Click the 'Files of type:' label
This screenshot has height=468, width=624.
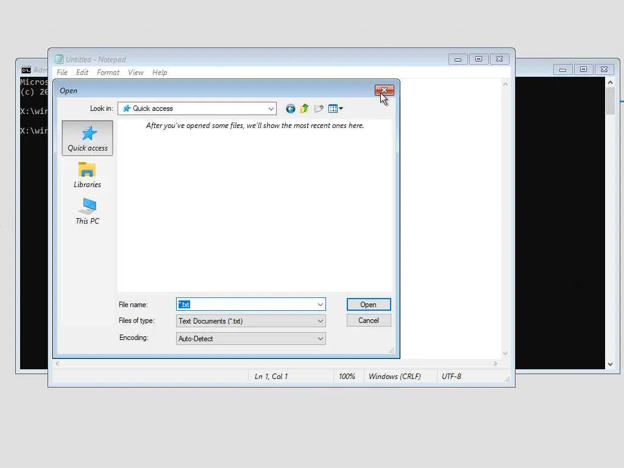point(136,321)
